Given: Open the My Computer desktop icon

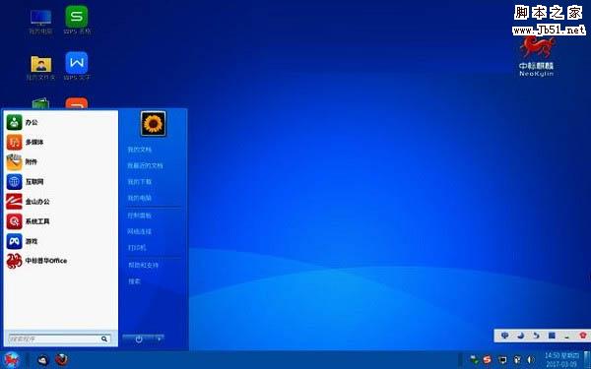Looking at the screenshot, I should point(40,22).
